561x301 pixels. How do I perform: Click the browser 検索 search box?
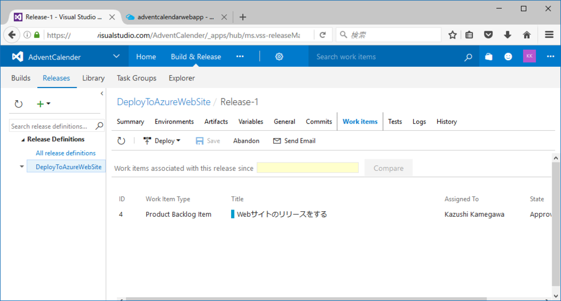388,34
